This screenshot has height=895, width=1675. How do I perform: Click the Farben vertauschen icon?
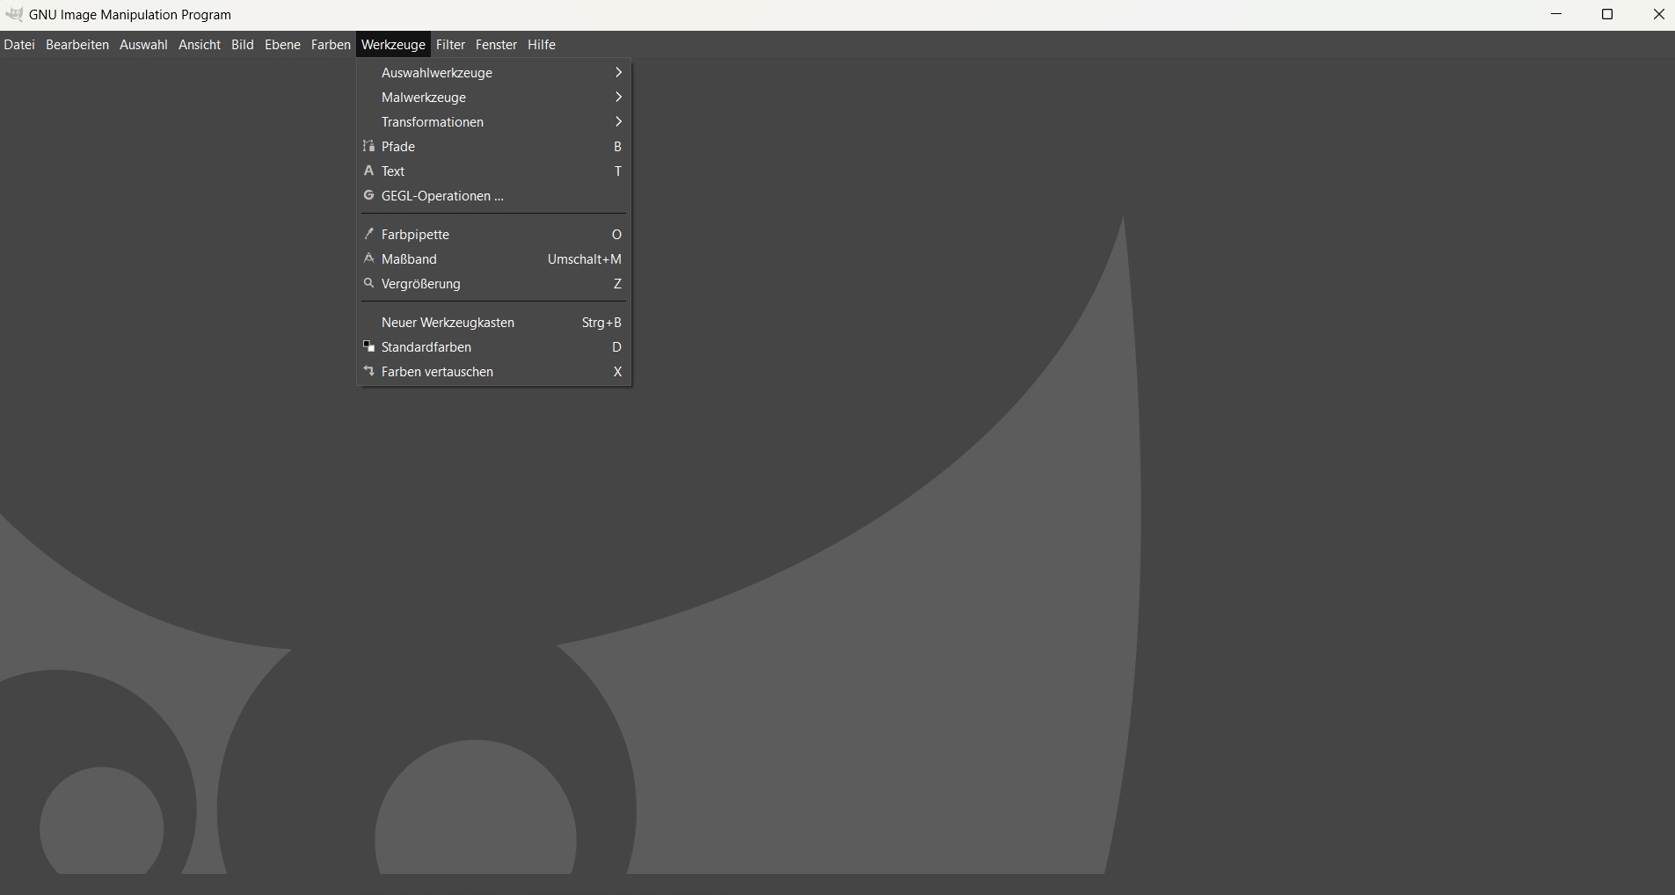click(369, 372)
